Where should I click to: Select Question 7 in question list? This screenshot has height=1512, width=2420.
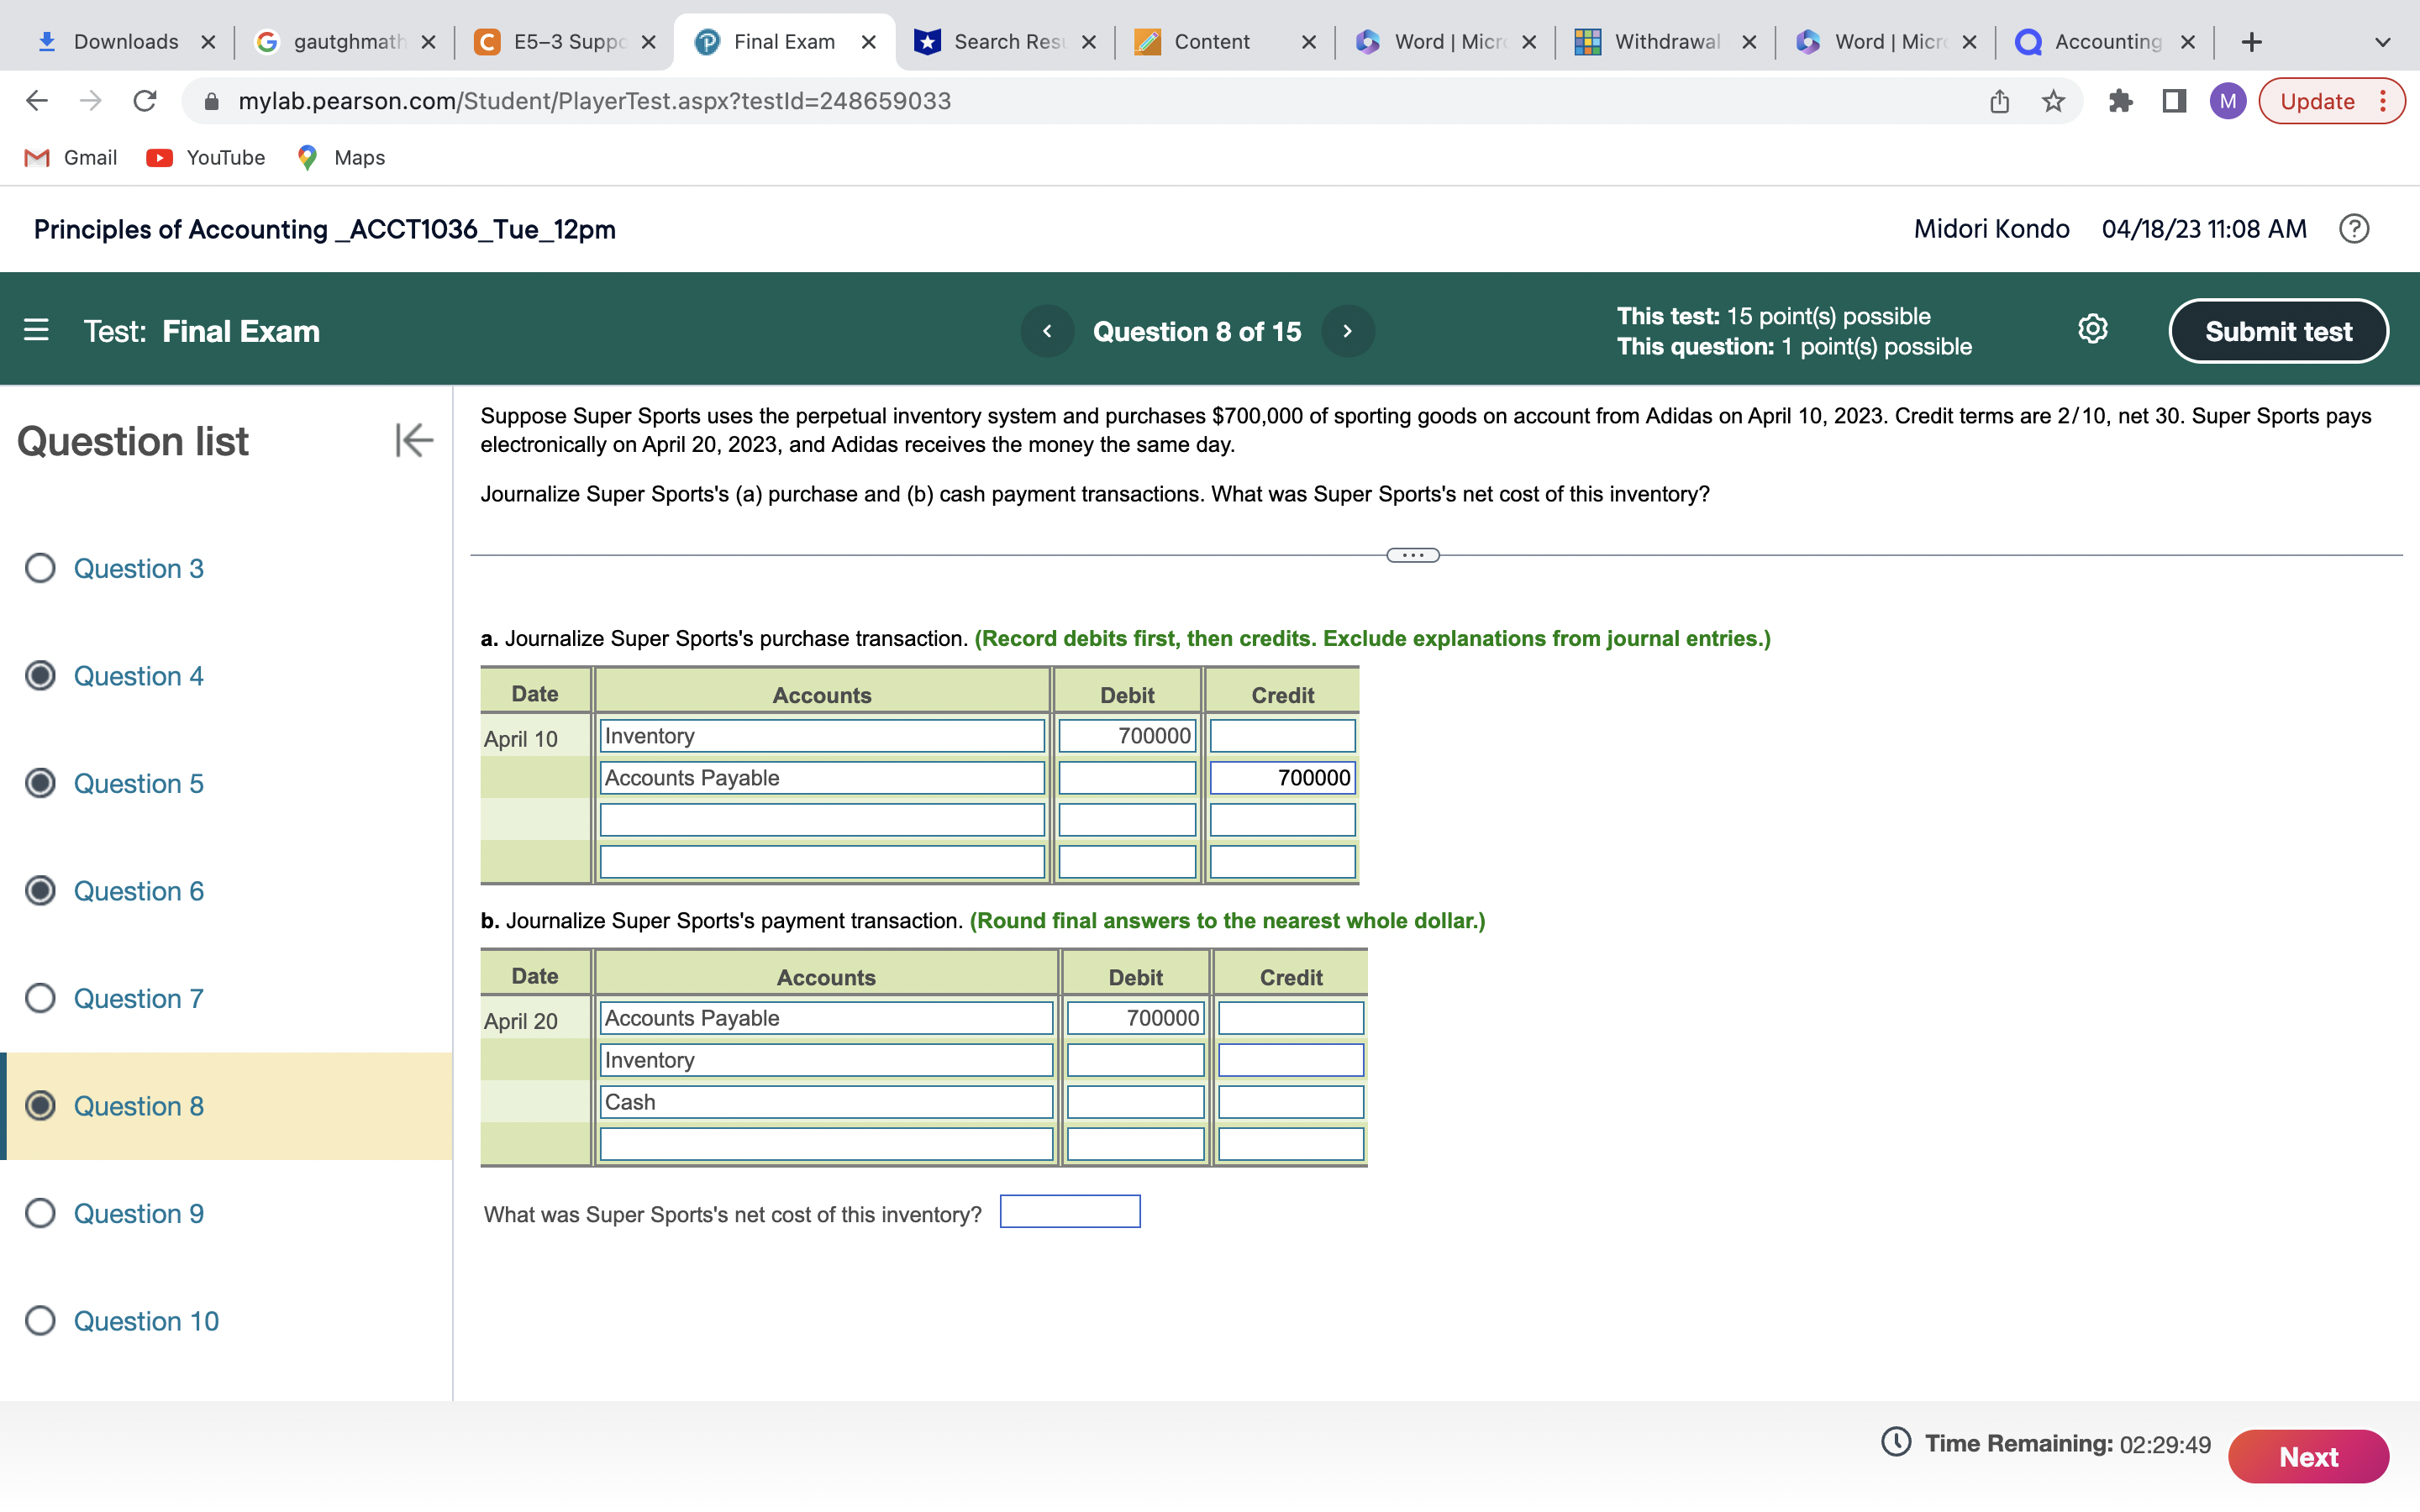point(138,998)
